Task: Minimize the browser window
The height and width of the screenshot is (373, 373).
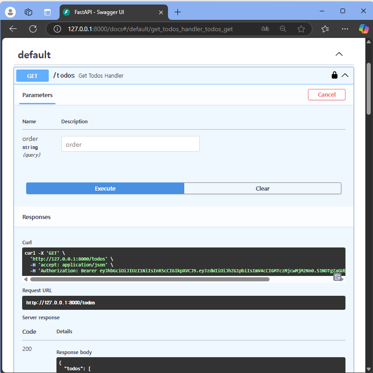Action: point(322,11)
